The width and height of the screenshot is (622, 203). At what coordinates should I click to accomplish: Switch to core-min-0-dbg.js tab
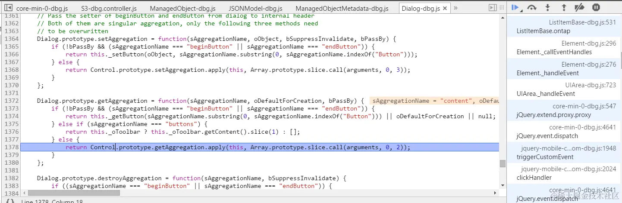[41, 8]
